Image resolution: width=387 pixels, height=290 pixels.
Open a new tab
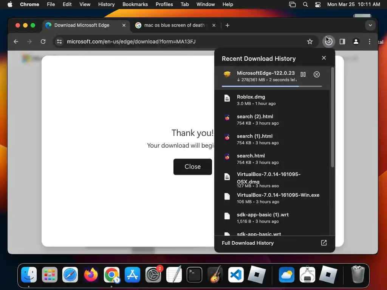pyautogui.click(x=227, y=25)
